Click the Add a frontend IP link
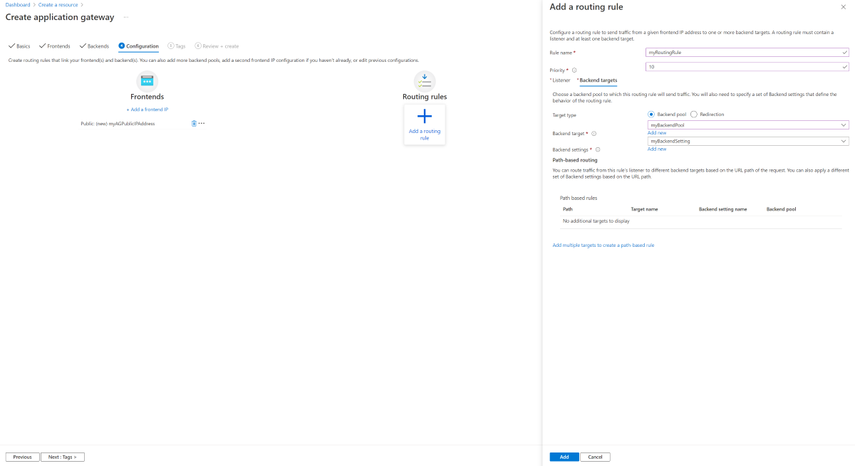 pyautogui.click(x=147, y=110)
